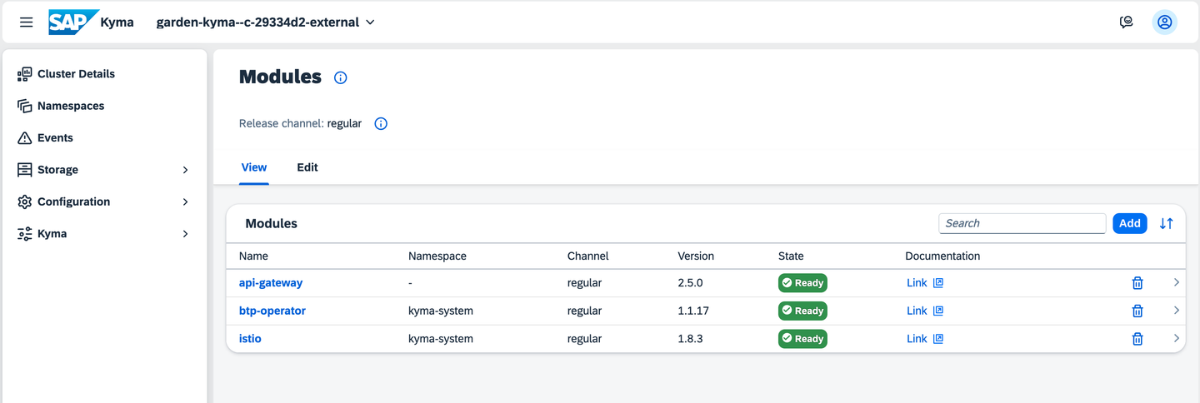
Task: Open the istio module link
Action: click(x=250, y=339)
